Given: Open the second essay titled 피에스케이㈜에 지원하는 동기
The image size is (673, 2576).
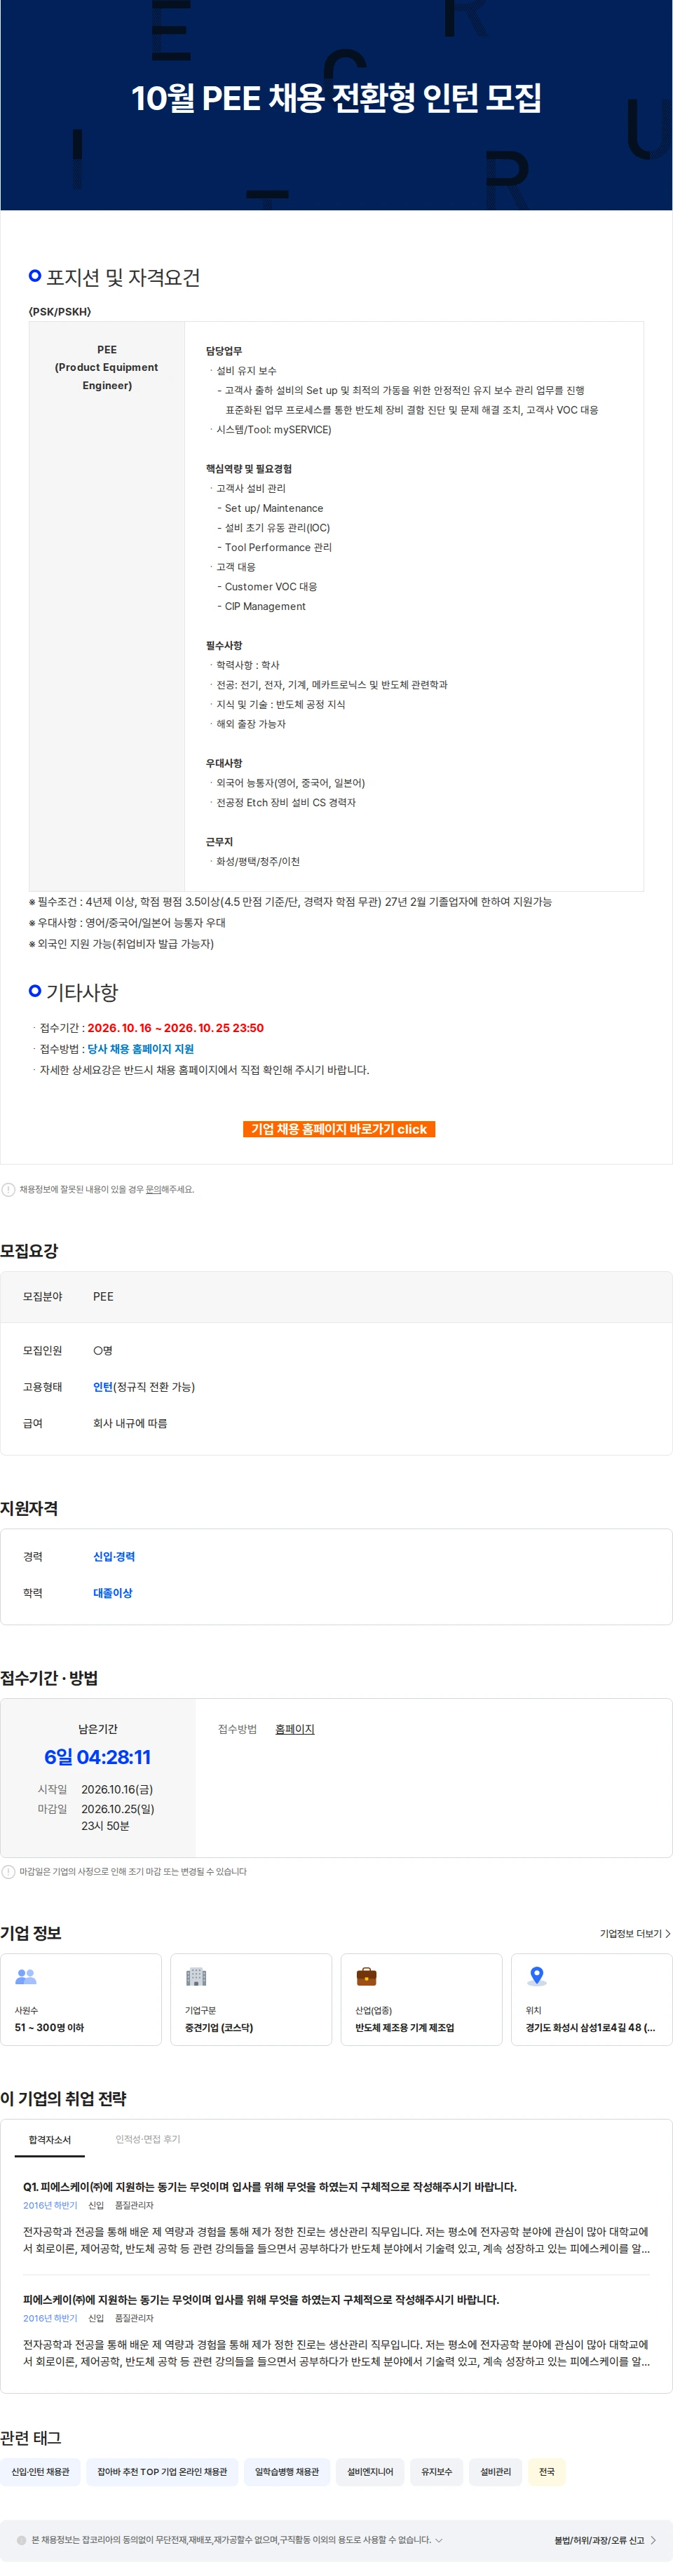Looking at the screenshot, I should pos(261,2300).
